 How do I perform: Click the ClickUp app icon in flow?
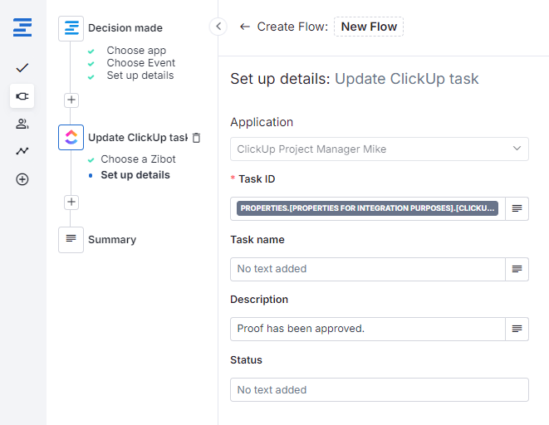71,138
